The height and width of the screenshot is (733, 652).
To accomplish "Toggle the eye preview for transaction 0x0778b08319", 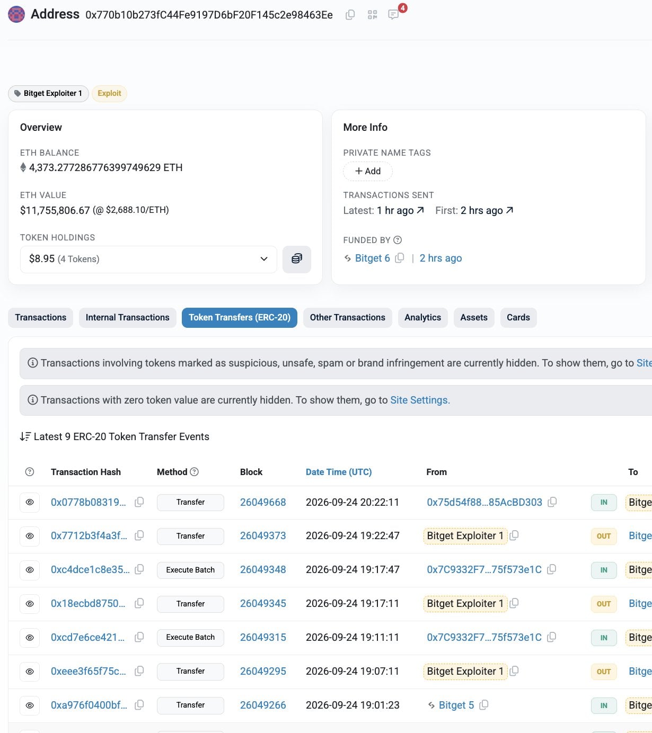I will [30, 502].
